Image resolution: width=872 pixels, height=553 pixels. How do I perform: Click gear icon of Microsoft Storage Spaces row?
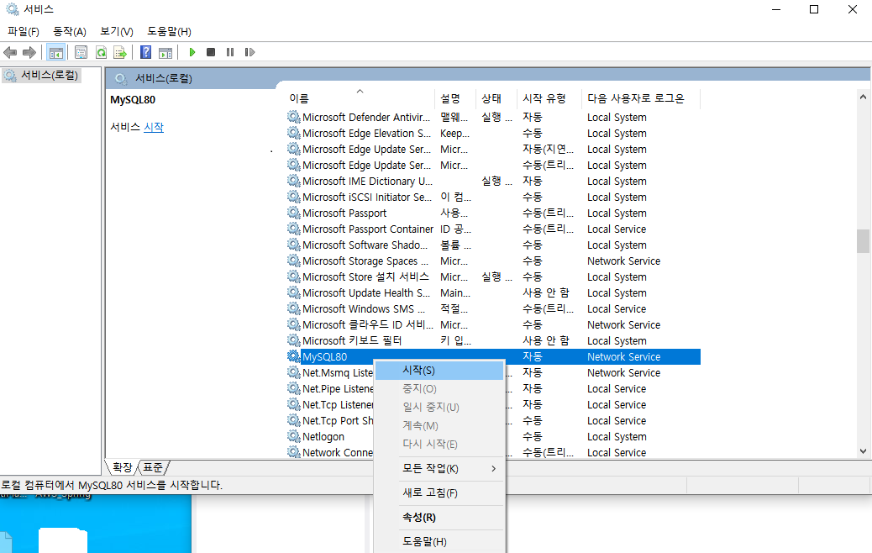click(x=294, y=261)
